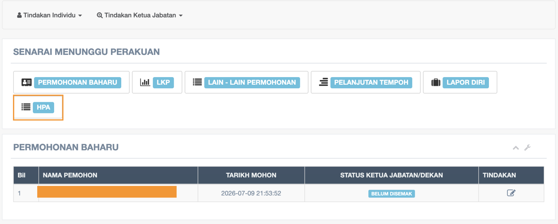Screen dimensions: 558x224
Task: Click the STATUS KETUA JABATAN/DEKAN column header
Action: point(391,175)
